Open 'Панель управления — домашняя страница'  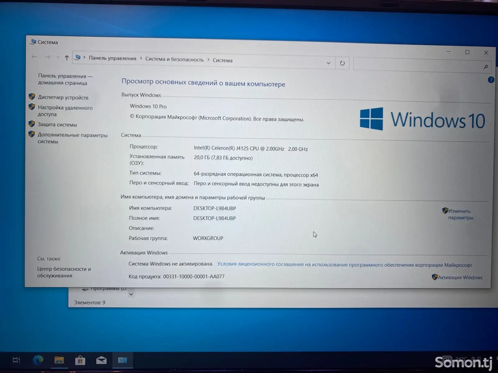point(65,79)
